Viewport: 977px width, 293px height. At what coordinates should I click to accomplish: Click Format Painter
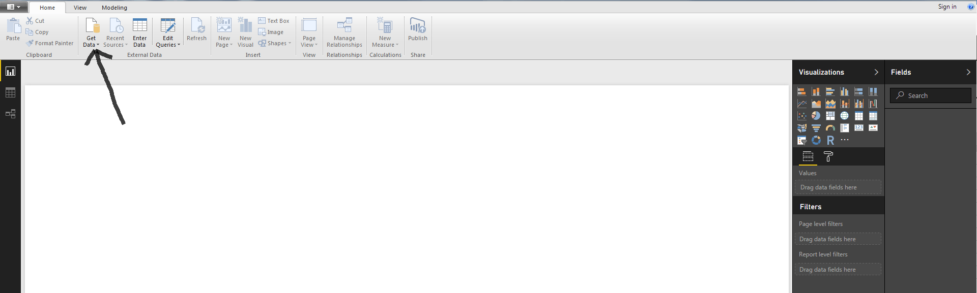tap(50, 43)
